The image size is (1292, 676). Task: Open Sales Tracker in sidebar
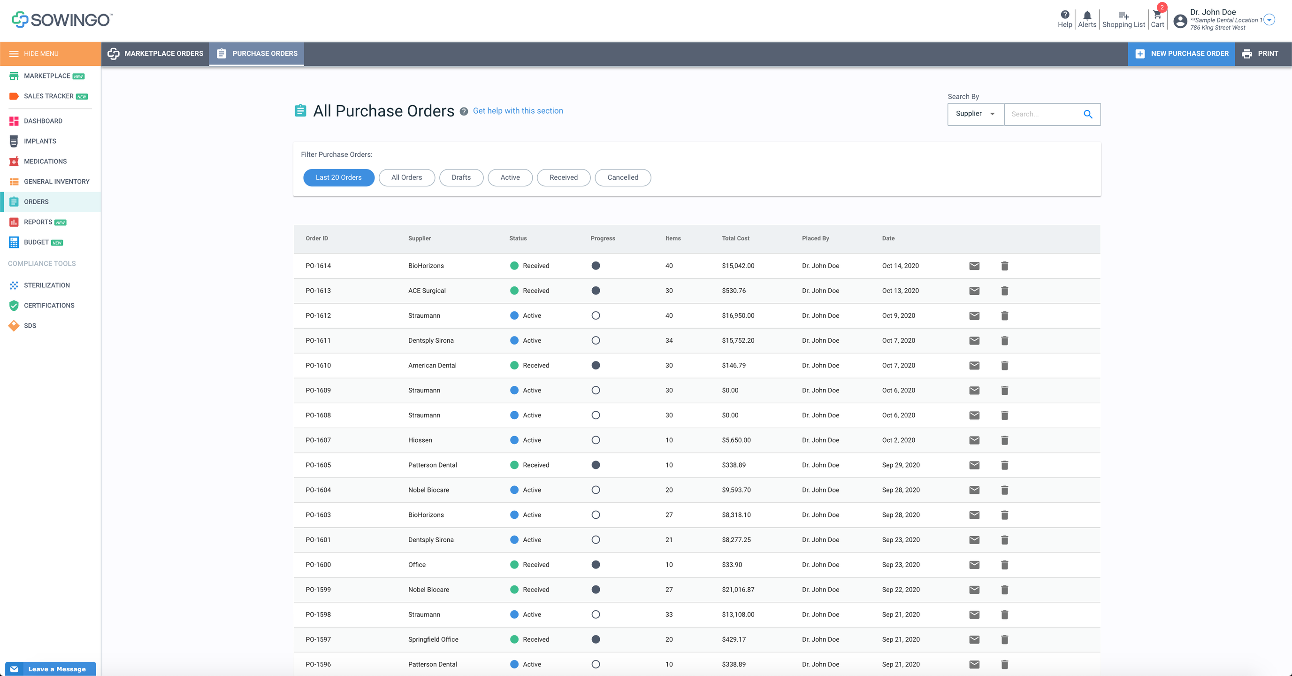pyautogui.click(x=50, y=96)
